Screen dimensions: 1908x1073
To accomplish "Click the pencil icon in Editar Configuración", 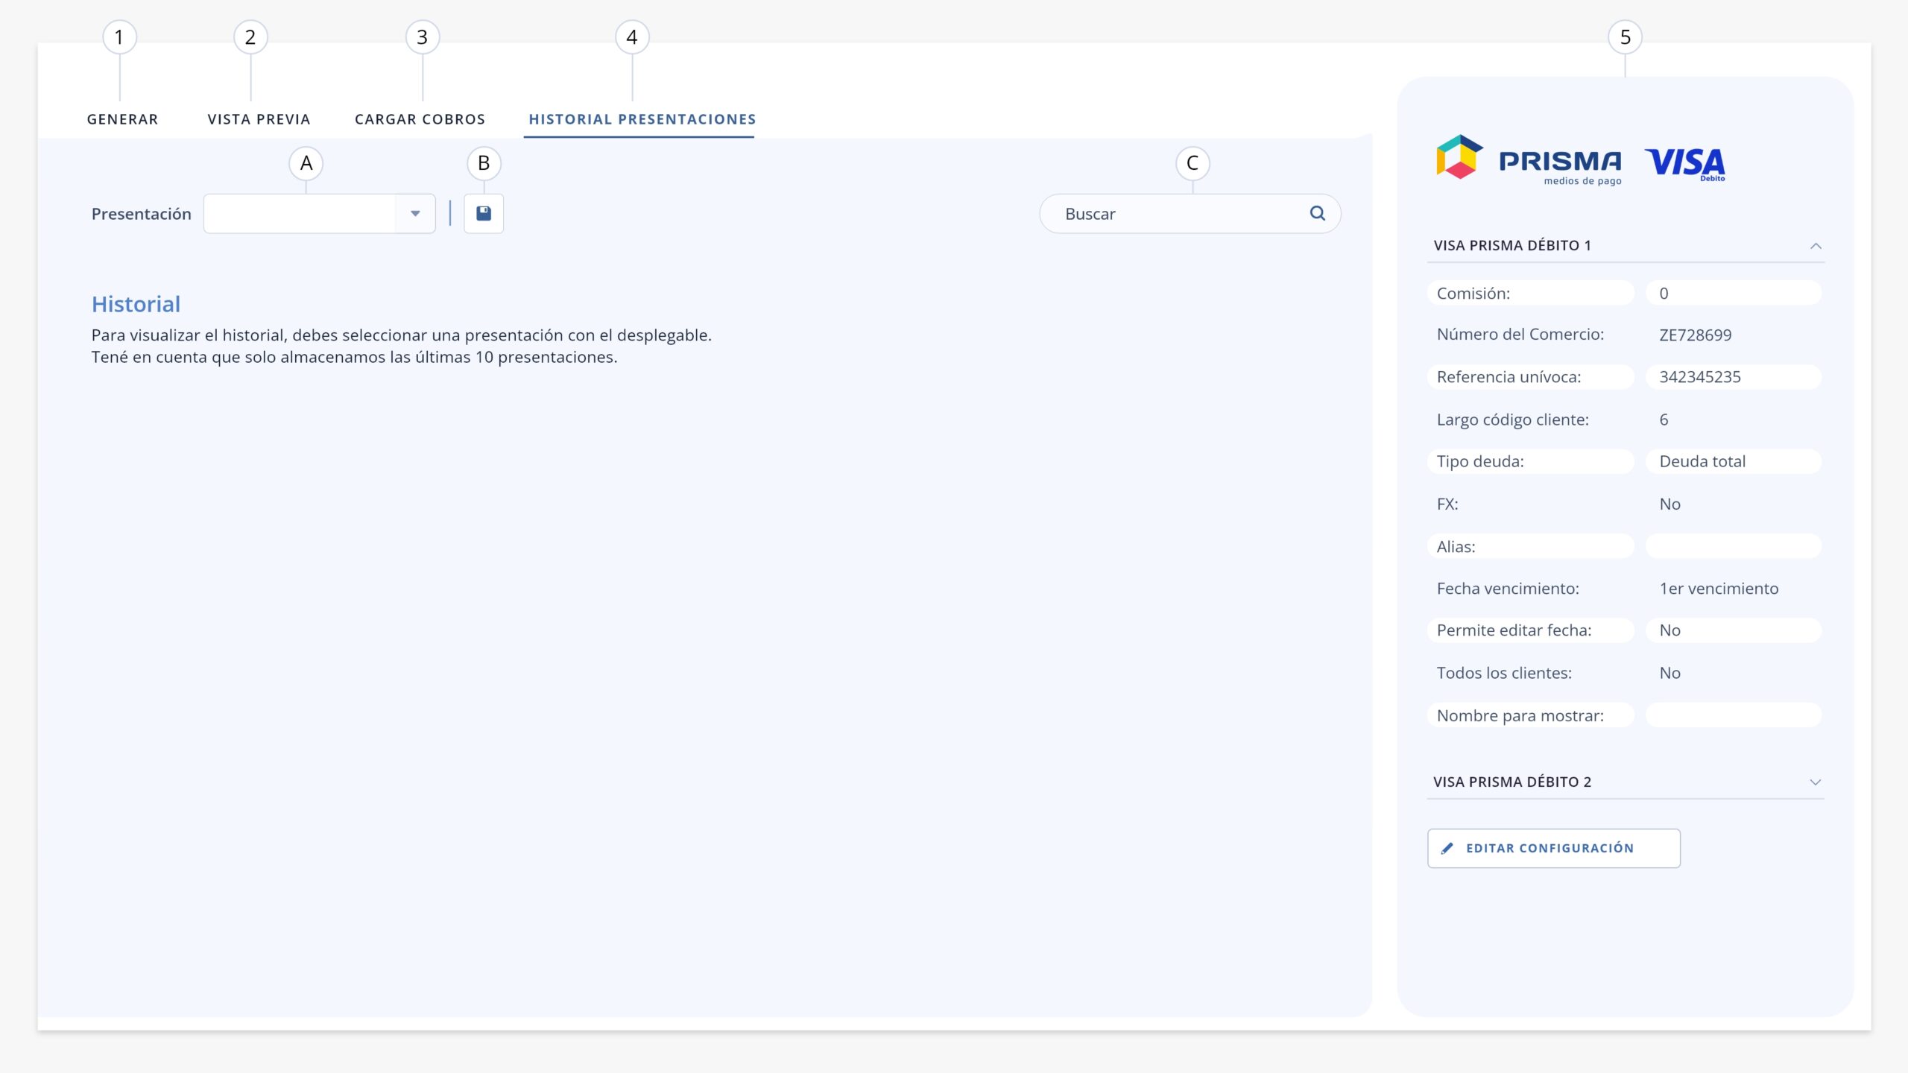I will pos(1447,848).
